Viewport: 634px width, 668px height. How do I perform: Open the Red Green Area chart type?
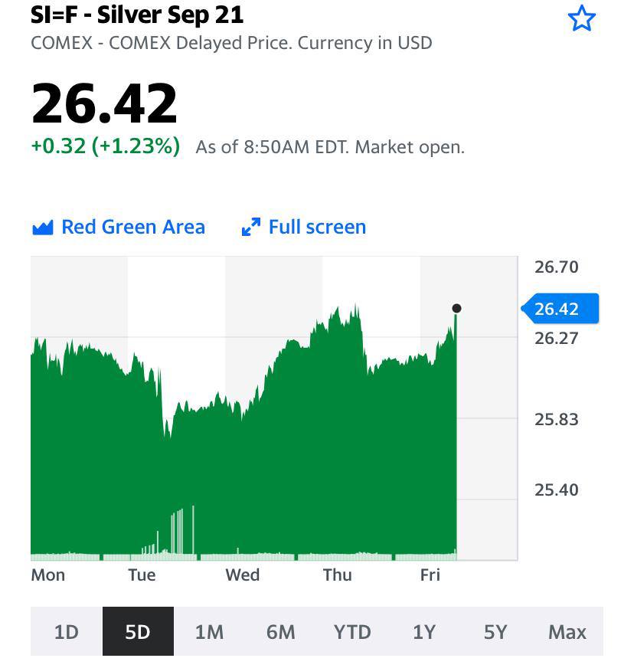[119, 227]
